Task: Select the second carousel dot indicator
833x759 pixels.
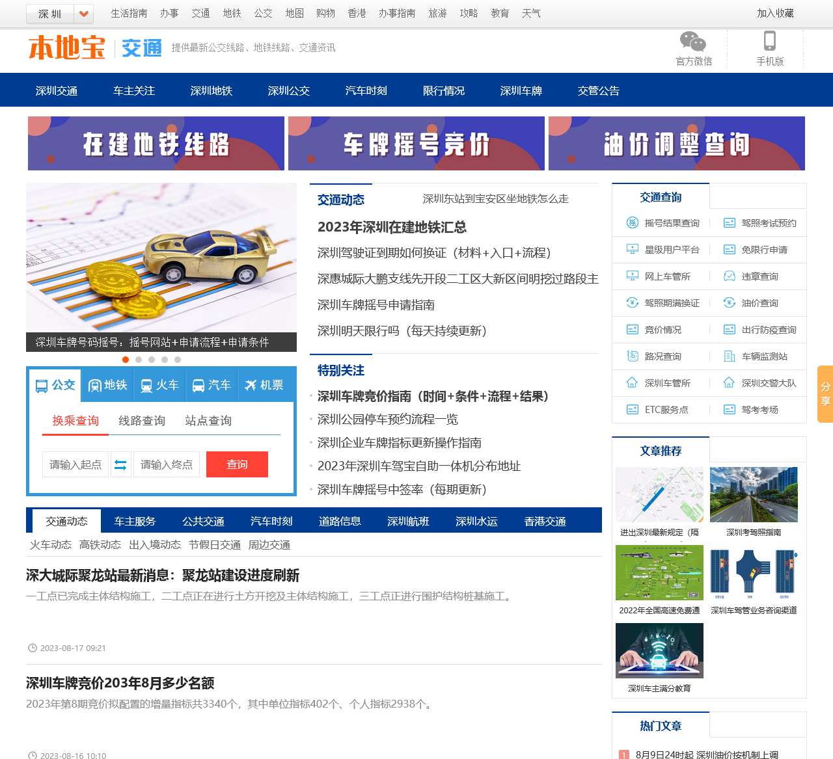Action: (139, 360)
